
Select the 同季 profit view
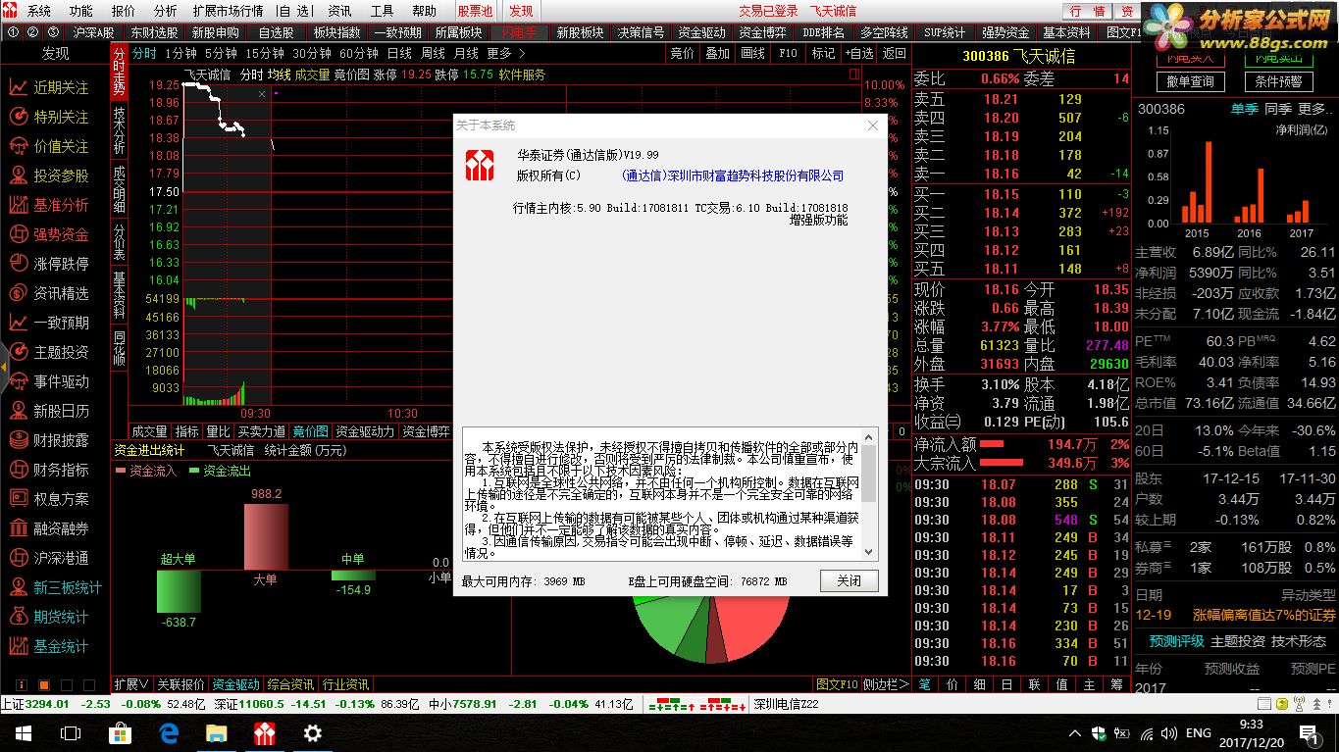1277,109
